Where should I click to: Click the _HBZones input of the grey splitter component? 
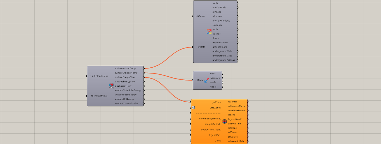click(x=200, y=16)
